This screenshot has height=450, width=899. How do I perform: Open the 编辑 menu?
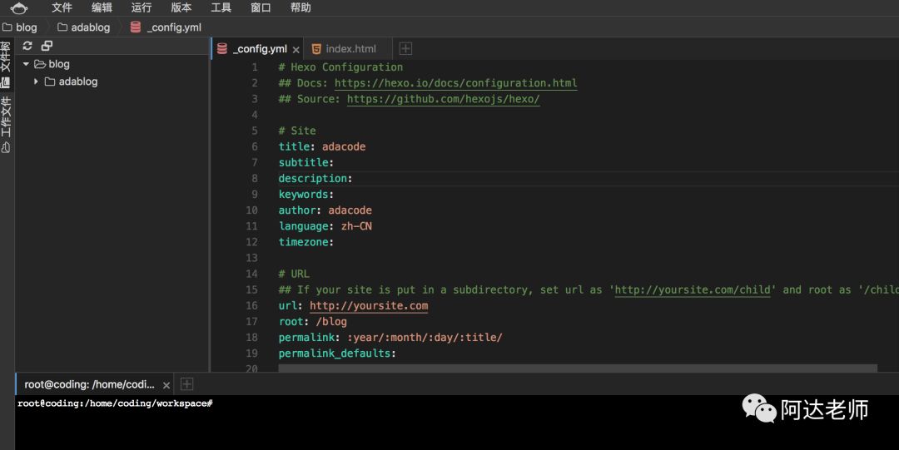click(x=102, y=7)
